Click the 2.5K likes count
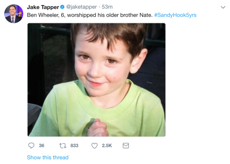Image resolution: width=230 pixels, height=164 pixels. click(107, 145)
